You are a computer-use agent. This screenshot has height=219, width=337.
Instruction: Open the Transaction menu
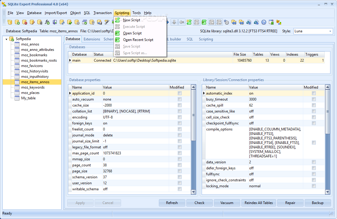click(102, 13)
